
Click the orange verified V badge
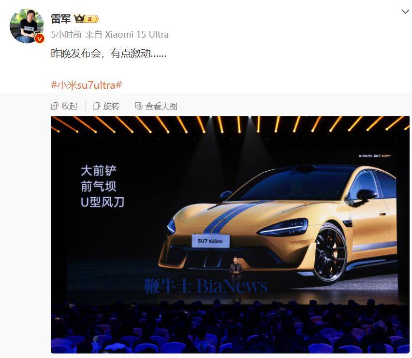click(x=40, y=39)
